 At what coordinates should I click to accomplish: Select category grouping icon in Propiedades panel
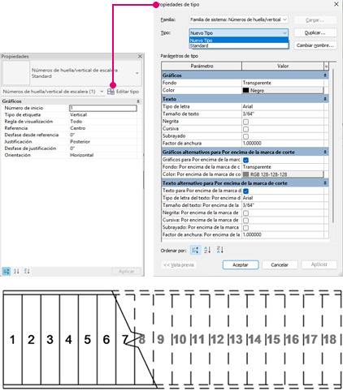pos(7,271)
